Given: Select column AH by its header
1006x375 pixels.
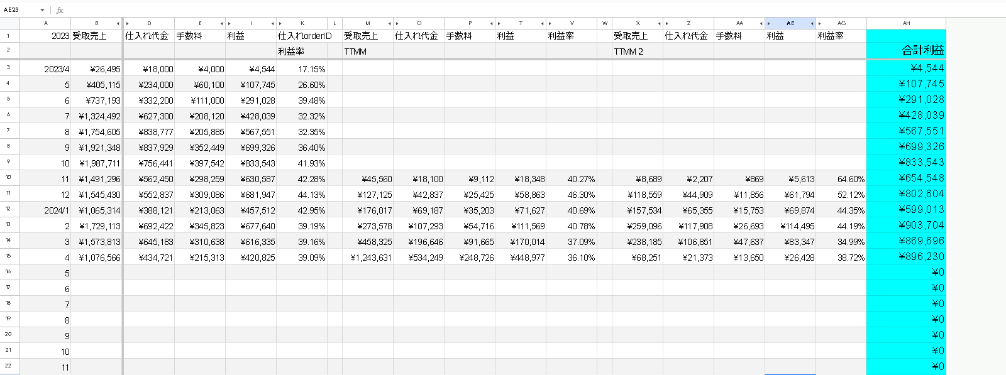Looking at the screenshot, I should [x=906, y=23].
